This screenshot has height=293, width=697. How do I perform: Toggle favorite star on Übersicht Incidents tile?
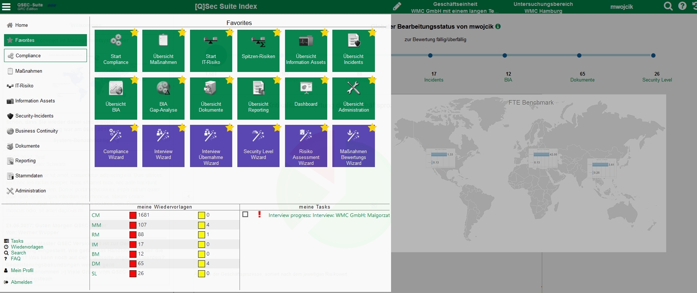372,33
